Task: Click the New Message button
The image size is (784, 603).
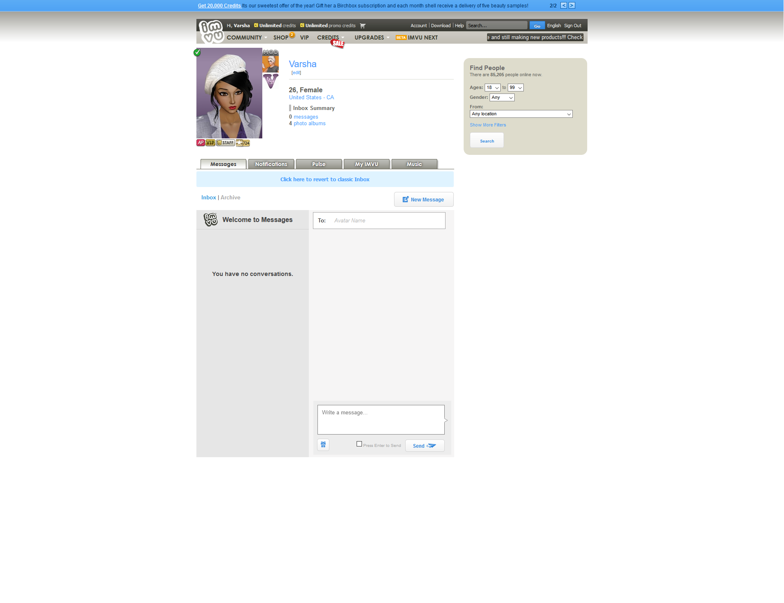Action: coord(424,199)
